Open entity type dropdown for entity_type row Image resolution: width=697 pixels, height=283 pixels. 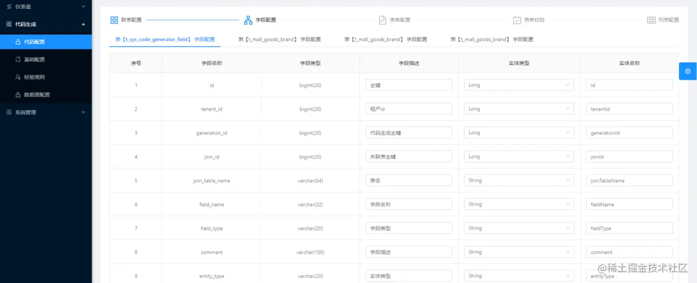coord(519,276)
